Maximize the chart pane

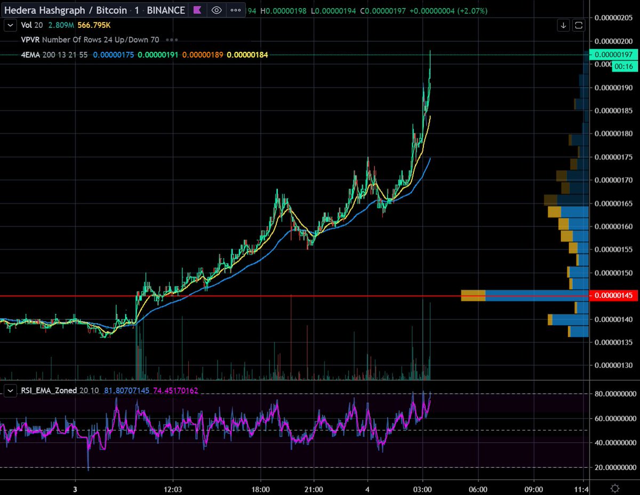tap(579, 25)
